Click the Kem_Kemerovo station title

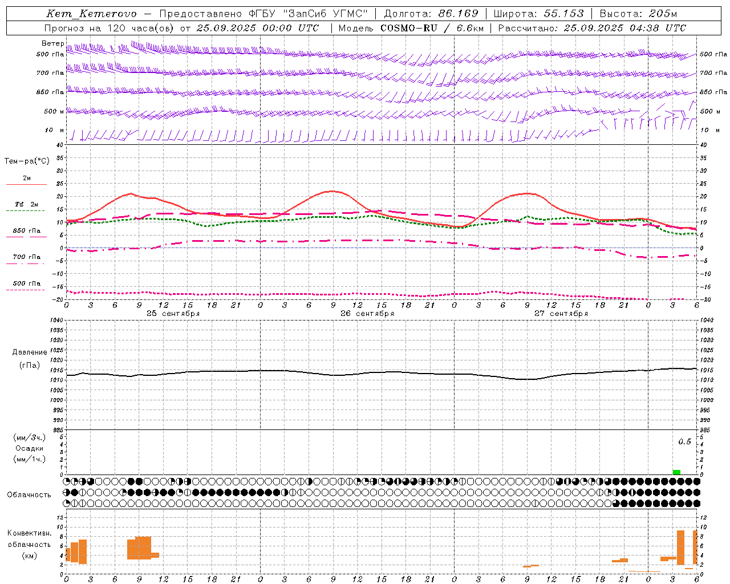pos(91,14)
